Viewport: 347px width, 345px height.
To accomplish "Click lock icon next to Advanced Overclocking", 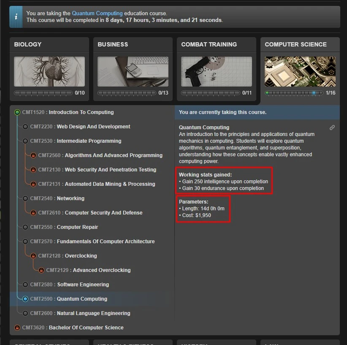I will [41, 270].
